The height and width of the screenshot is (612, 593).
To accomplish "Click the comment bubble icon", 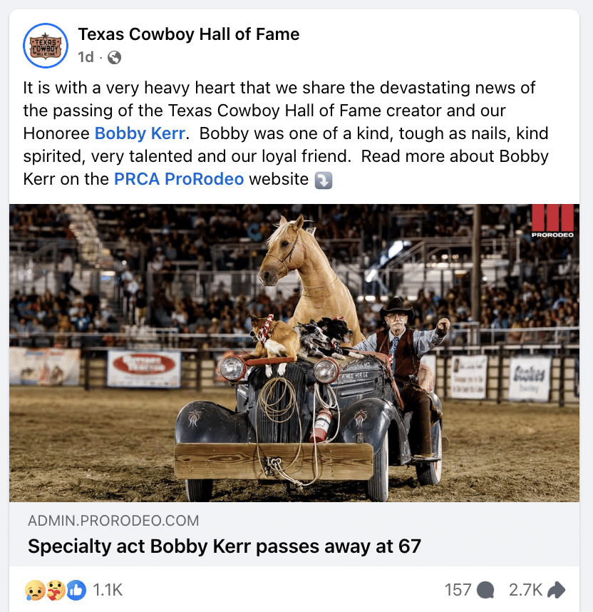I will (486, 590).
